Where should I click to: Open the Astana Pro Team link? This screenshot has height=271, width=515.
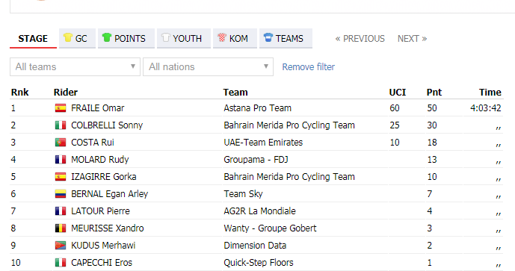(257, 108)
